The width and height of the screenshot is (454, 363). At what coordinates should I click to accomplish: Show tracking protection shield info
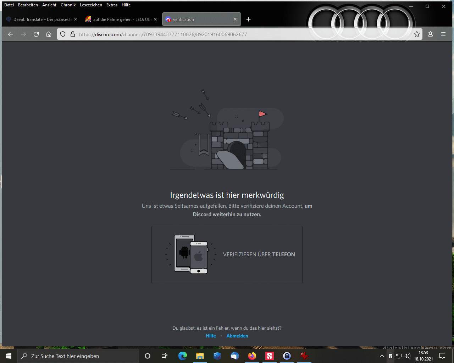pos(63,34)
